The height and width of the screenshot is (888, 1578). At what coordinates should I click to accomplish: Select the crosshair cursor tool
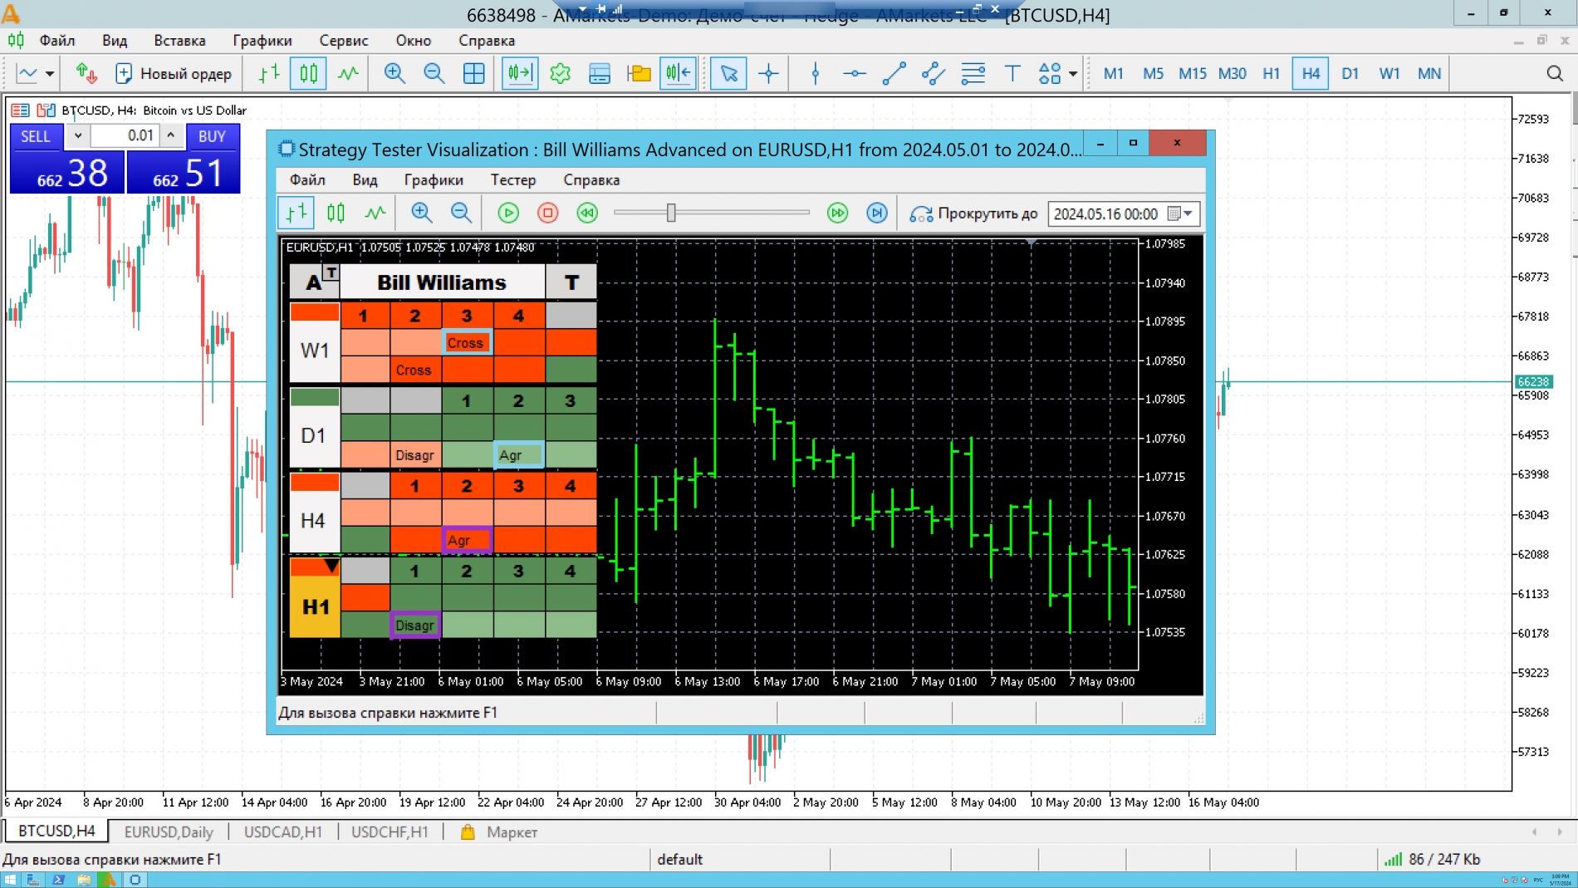click(768, 73)
